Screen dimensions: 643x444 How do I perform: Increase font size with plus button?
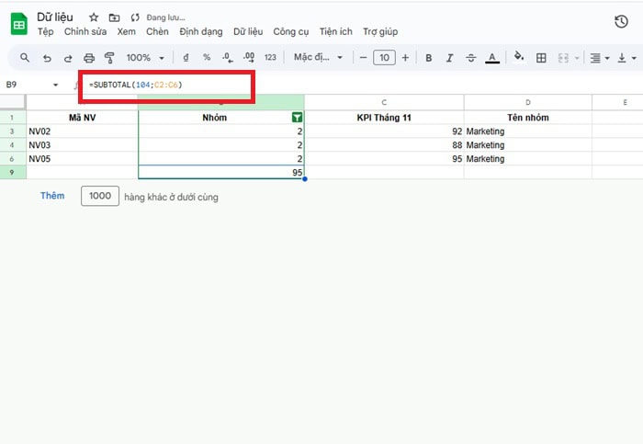point(405,58)
